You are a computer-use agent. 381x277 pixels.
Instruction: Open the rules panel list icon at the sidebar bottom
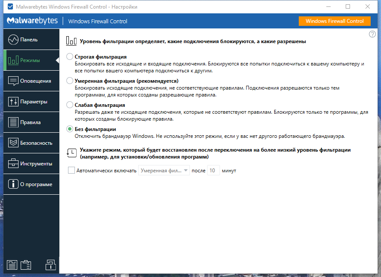coord(12,265)
